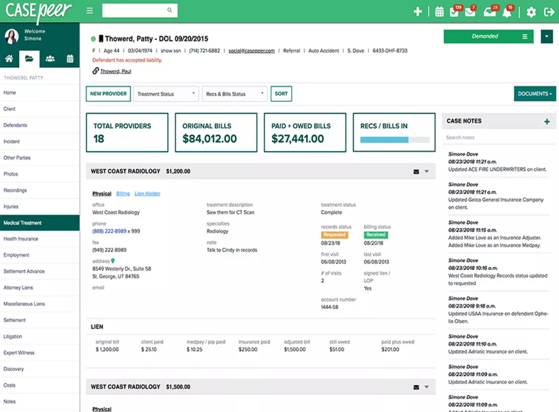Open the Treatment Status dropdown
The height and width of the screenshot is (412, 559).
click(x=166, y=94)
